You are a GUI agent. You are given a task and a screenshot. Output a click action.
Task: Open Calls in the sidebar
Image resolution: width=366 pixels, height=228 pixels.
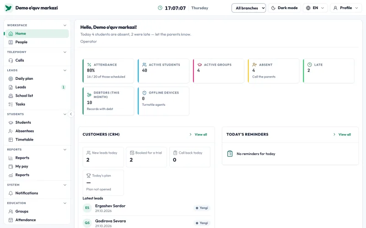coord(37,60)
